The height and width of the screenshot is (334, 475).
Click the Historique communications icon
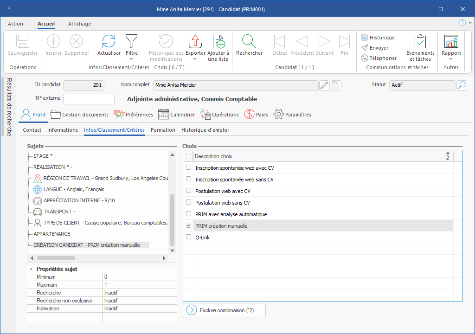[x=365, y=38]
